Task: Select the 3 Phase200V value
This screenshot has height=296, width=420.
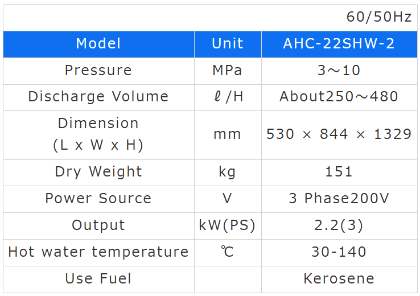Action: (x=339, y=199)
